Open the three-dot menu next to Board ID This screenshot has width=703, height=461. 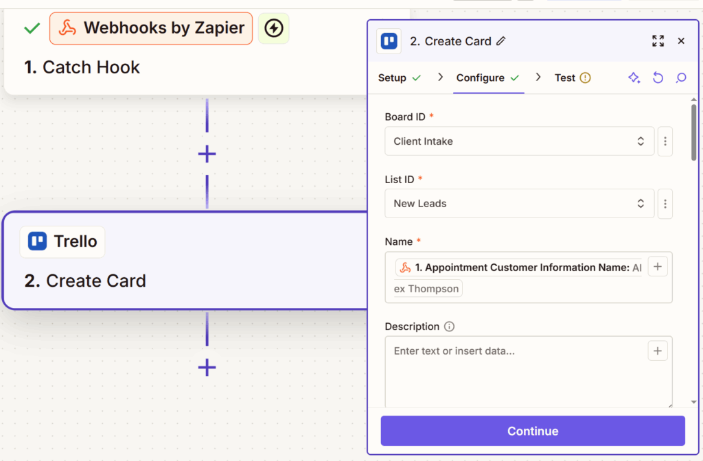(x=665, y=141)
